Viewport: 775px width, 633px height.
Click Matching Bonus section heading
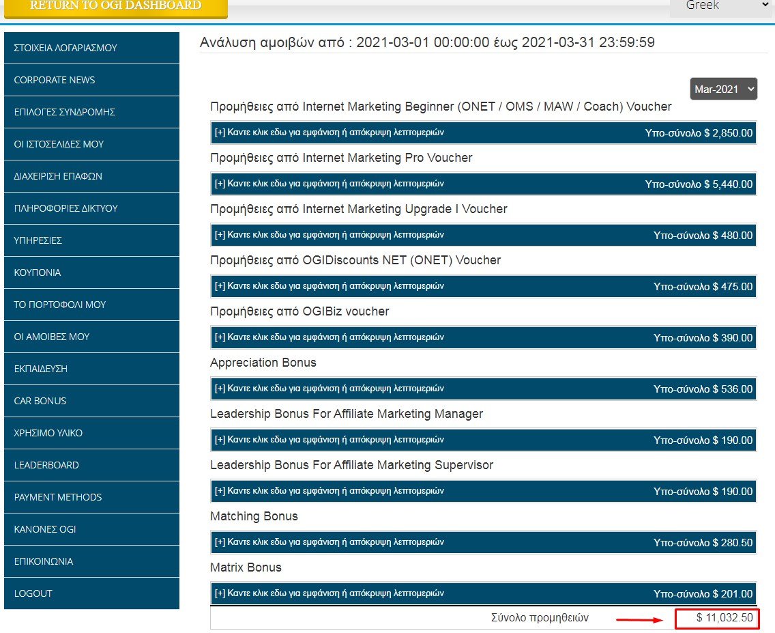tap(254, 516)
